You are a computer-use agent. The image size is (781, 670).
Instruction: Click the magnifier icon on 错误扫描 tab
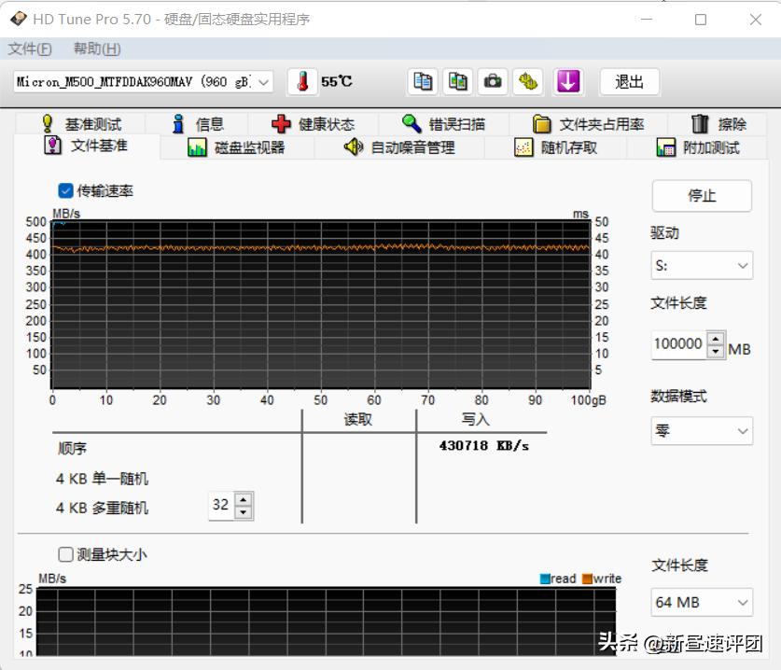[x=408, y=122]
